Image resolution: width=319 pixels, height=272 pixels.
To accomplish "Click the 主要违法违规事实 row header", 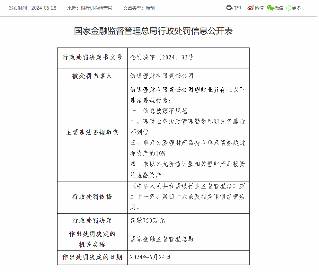I will (92, 133).
